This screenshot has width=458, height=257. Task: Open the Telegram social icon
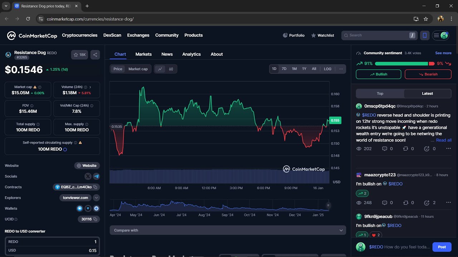pyautogui.click(x=96, y=176)
